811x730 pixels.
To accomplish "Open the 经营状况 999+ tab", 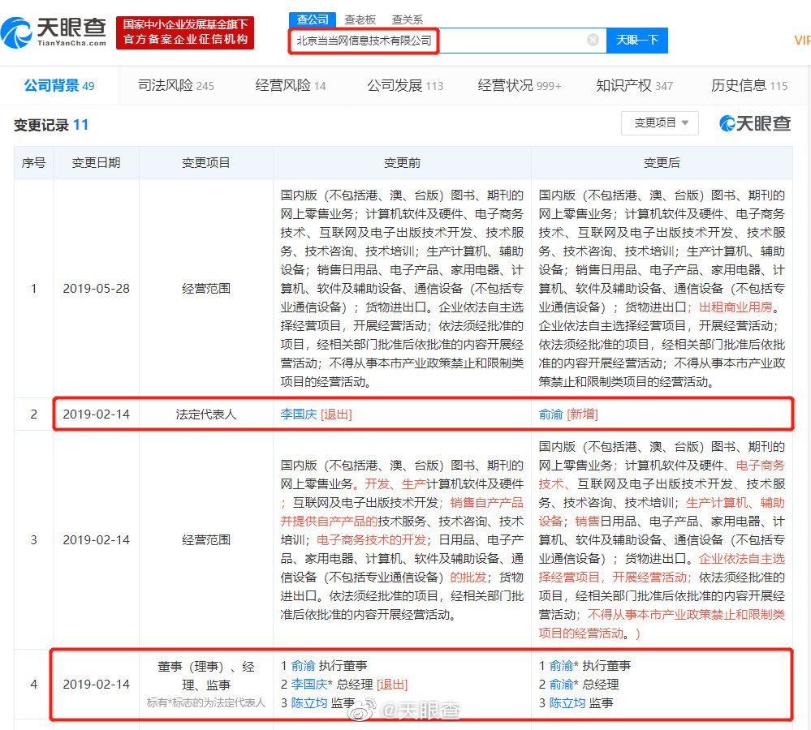I will (x=520, y=85).
